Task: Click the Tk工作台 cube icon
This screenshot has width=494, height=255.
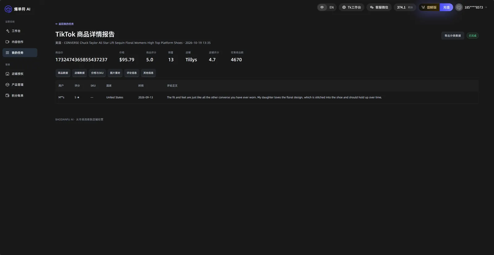Action: tap(344, 7)
